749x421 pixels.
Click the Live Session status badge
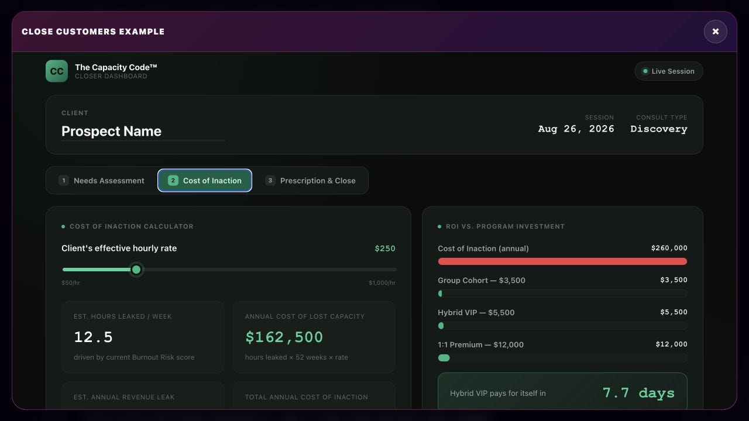668,71
